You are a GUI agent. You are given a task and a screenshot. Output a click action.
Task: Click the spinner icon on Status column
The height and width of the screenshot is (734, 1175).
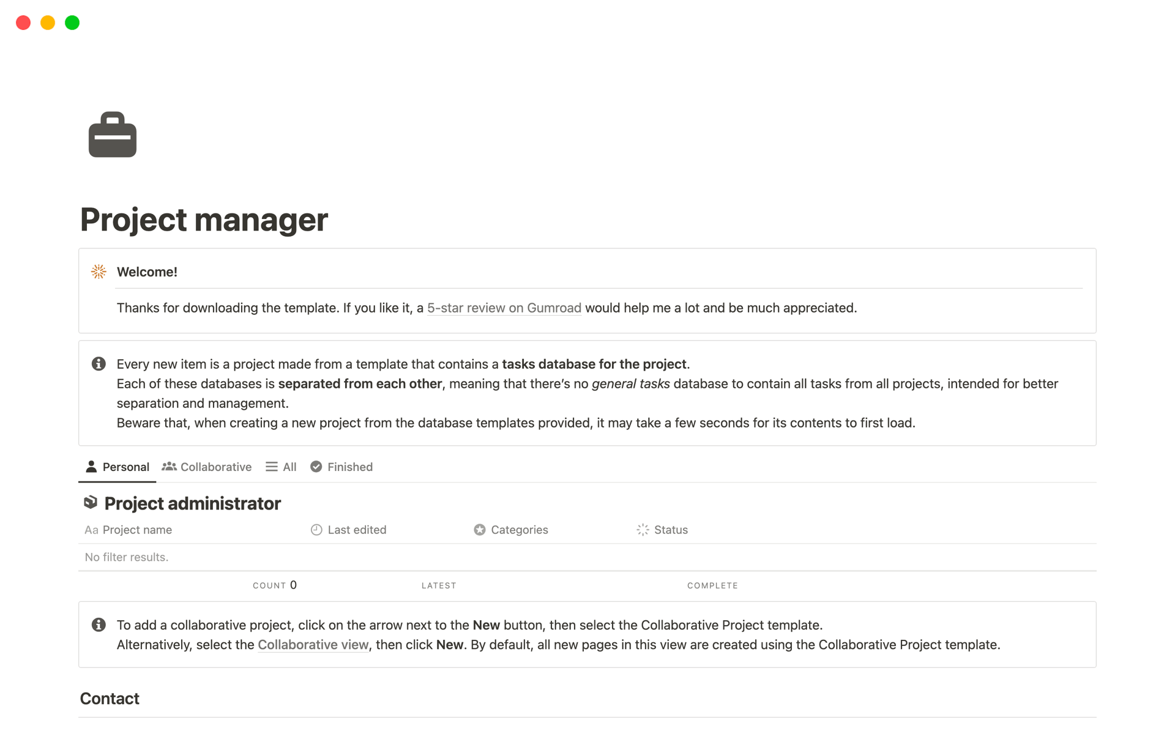(x=643, y=530)
